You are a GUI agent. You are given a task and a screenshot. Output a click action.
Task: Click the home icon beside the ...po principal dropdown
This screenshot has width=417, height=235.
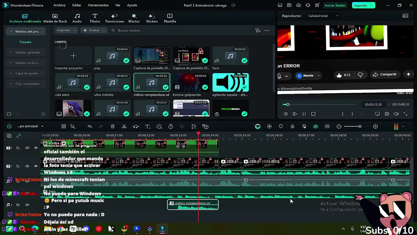[x=9, y=126]
